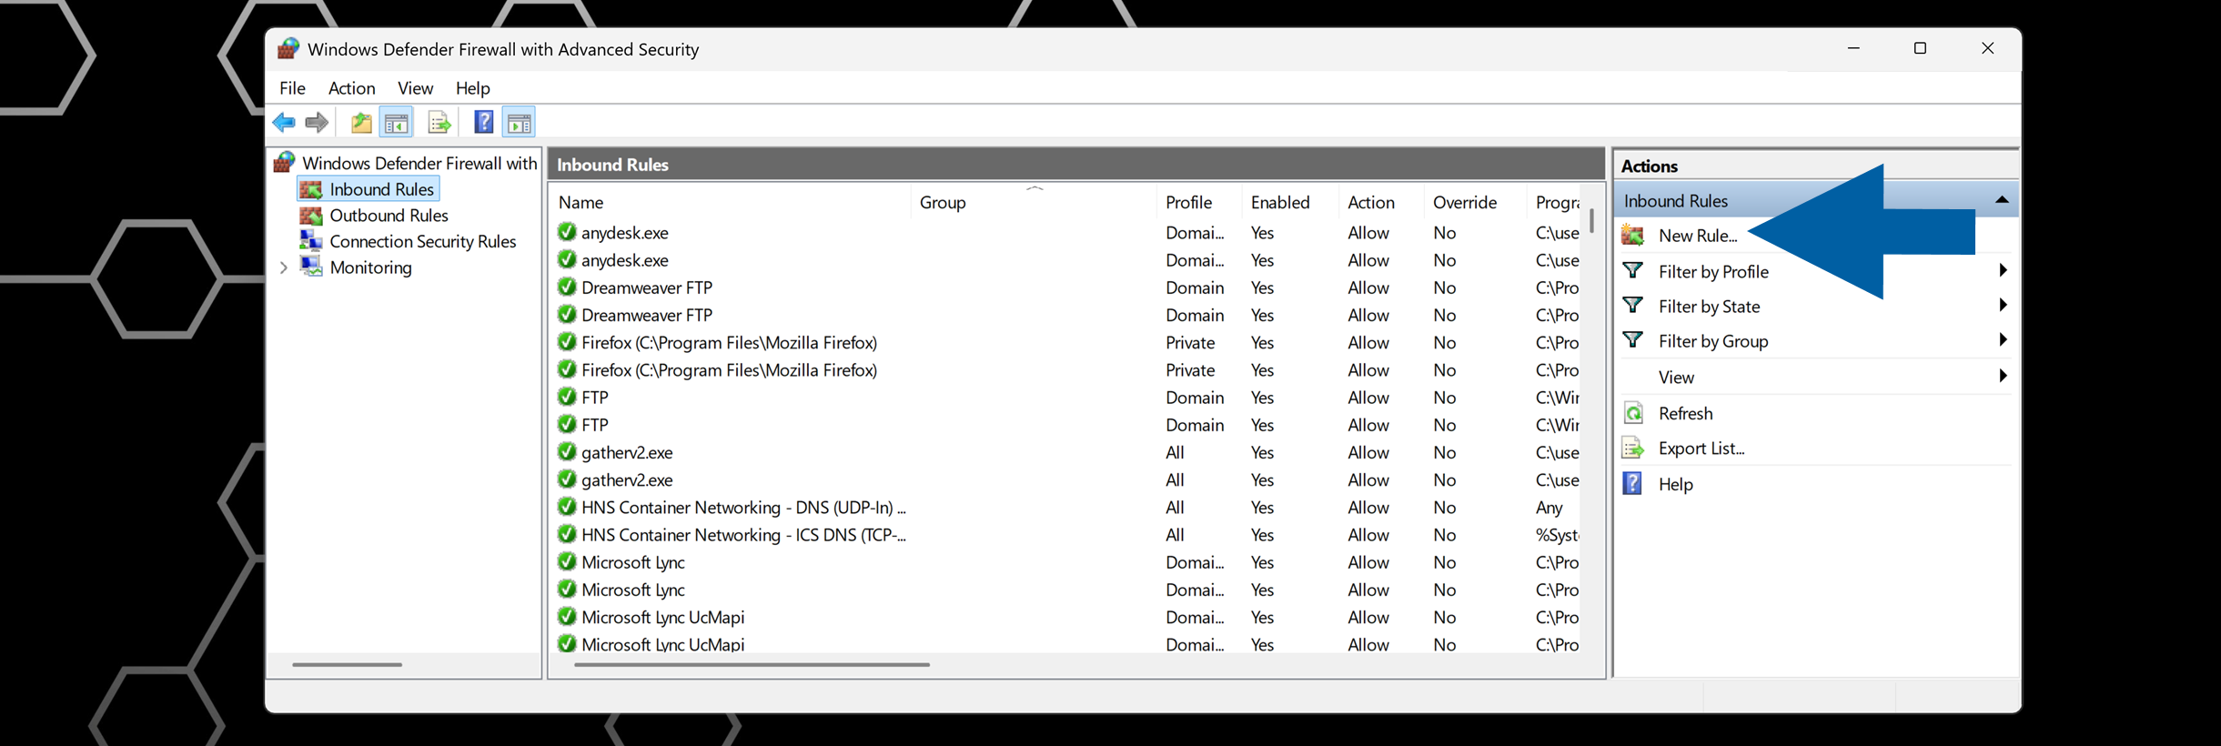Open the Action menu
This screenshot has height=746, width=2221.
pyautogui.click(x=351, y=88)
